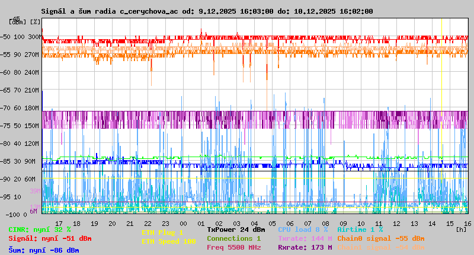
Task: Select the TxPower 24 dBm label
Action: (x=236, y=230)
